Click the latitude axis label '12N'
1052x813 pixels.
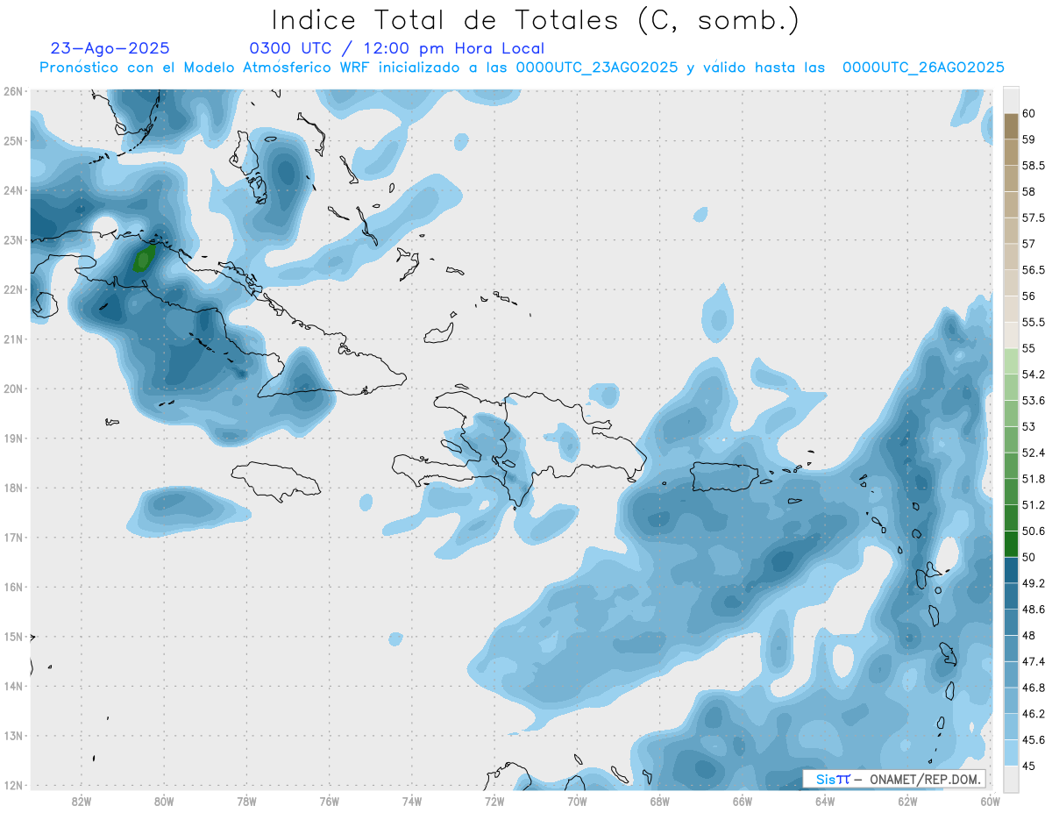click(x=13, y=785)
